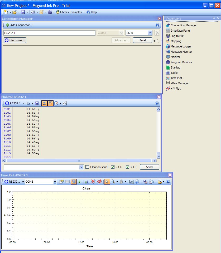Select the zoom magnifier tool in Time Plot
This screenshot has width=221, height=253.
click(x=113, y=182)
